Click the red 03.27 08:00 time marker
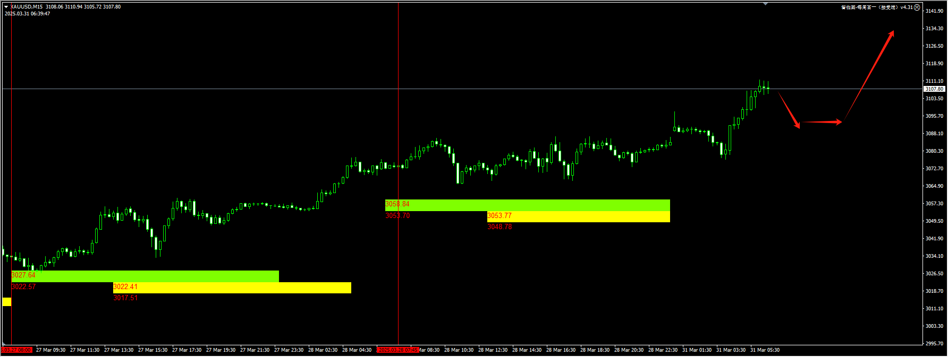Viewport: 948px width, 357px height. point(16,350)
